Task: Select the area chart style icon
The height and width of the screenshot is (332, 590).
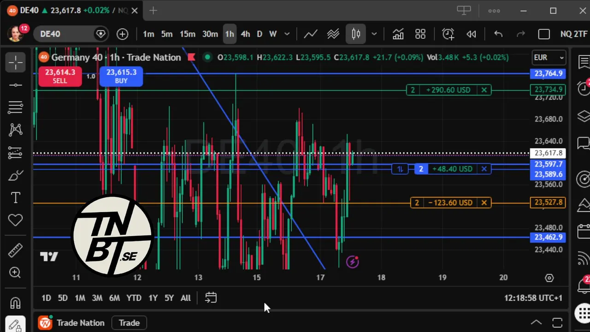Action: click(x=333, y=34)
